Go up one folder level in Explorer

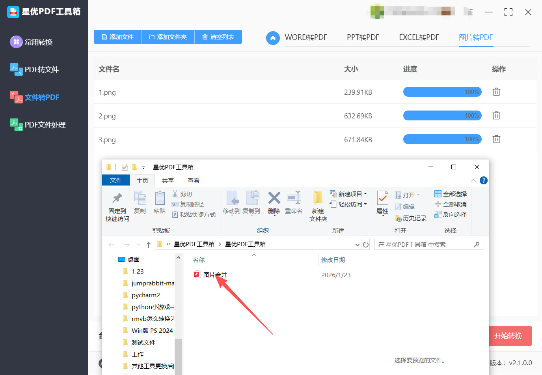tap(149, 245)
